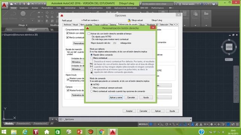Toggle Menús contextuales checkbox in Opciones
Screen dimensions: 241x135
pos(67,37)
